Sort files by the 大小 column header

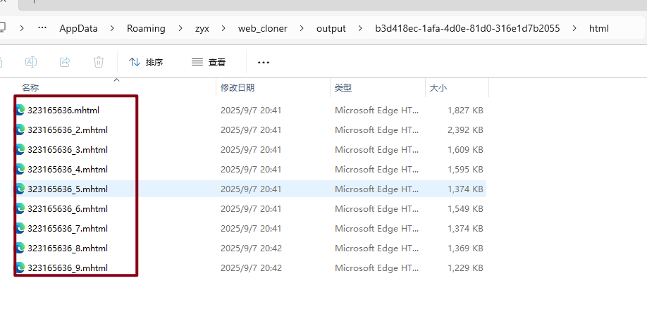[x=438, y=88]
